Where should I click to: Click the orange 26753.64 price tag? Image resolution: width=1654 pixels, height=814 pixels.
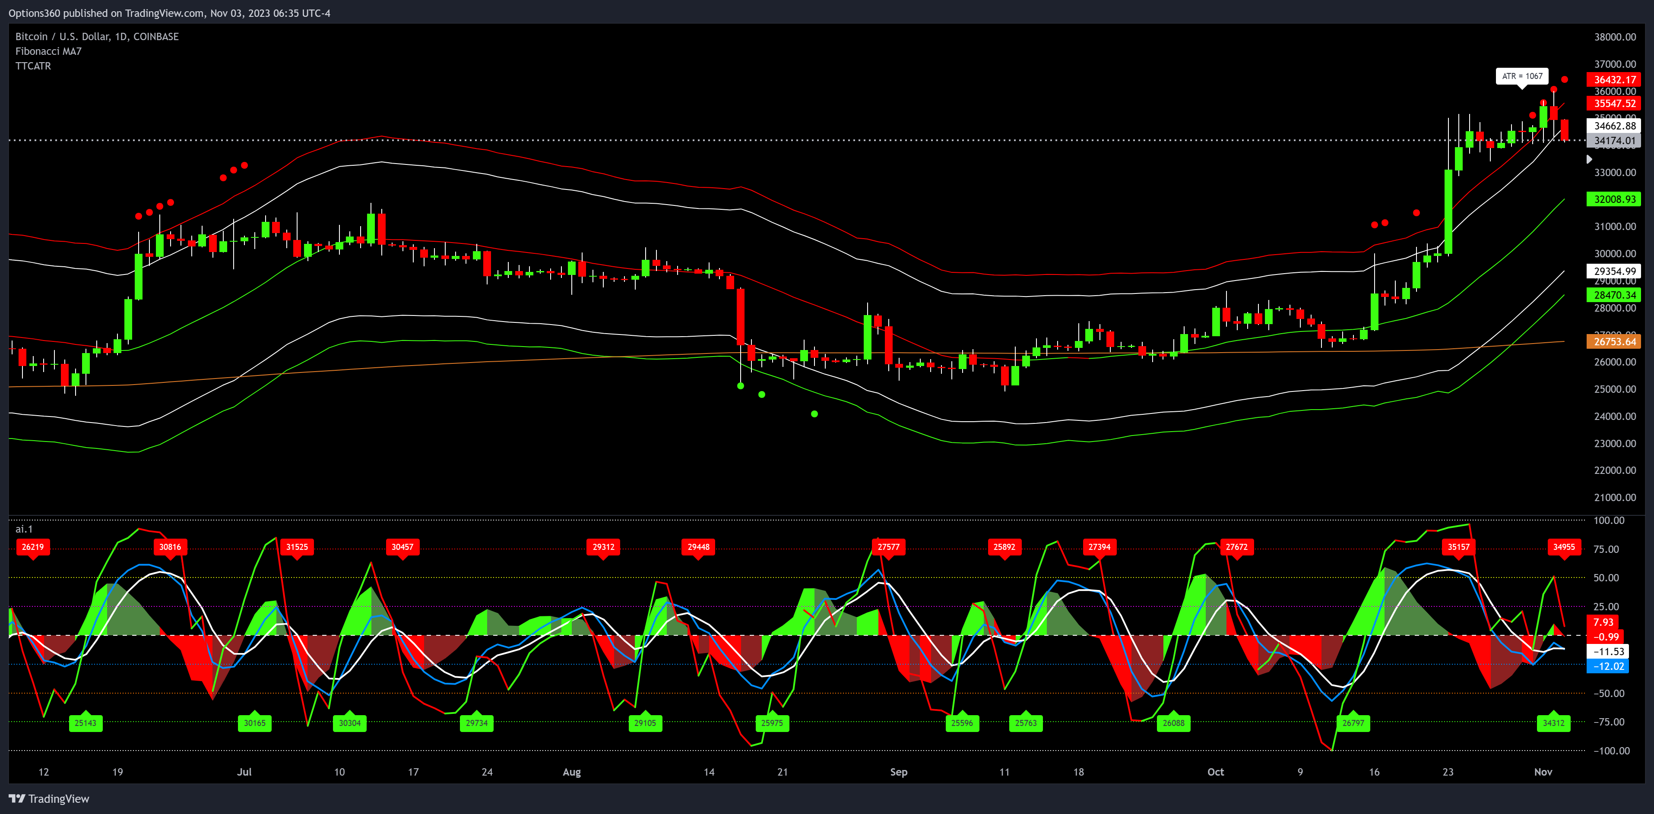coord(1614,341)
